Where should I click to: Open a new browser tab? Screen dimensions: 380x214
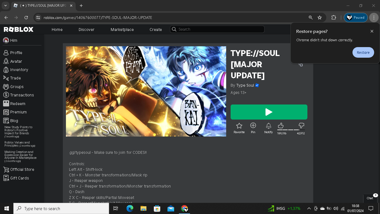tap(81, 6)
